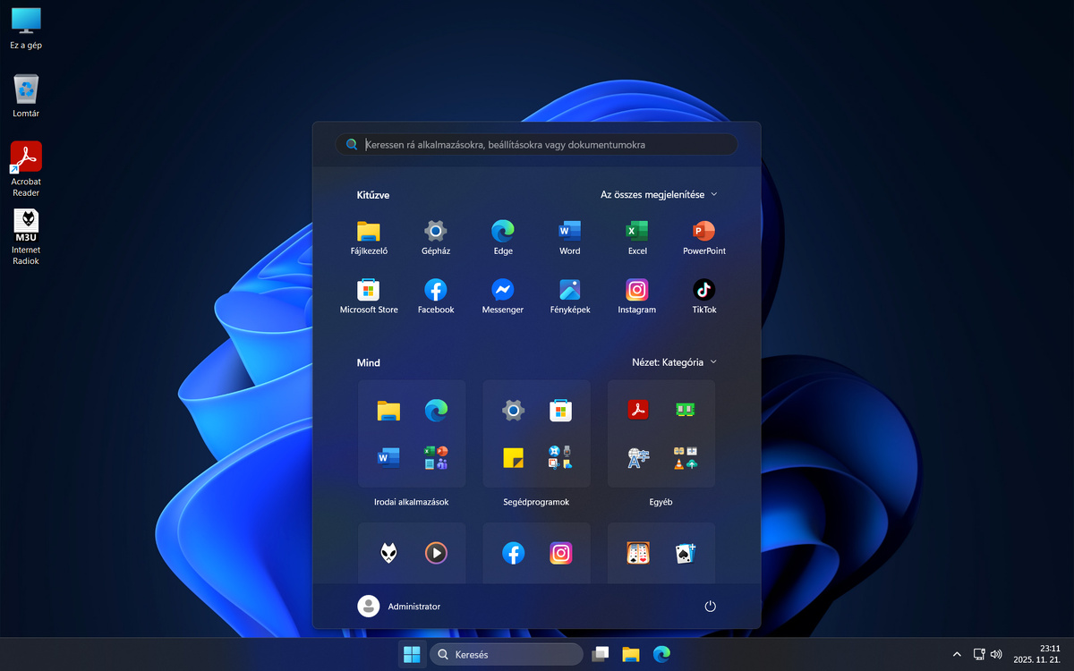Image resolution: width=1074 pixels, height=671 pixels.
Task: Select the Irodai alkalmazások group label
Action: pos(412,502)
